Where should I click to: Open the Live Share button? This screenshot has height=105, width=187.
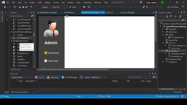click(173, 7)
